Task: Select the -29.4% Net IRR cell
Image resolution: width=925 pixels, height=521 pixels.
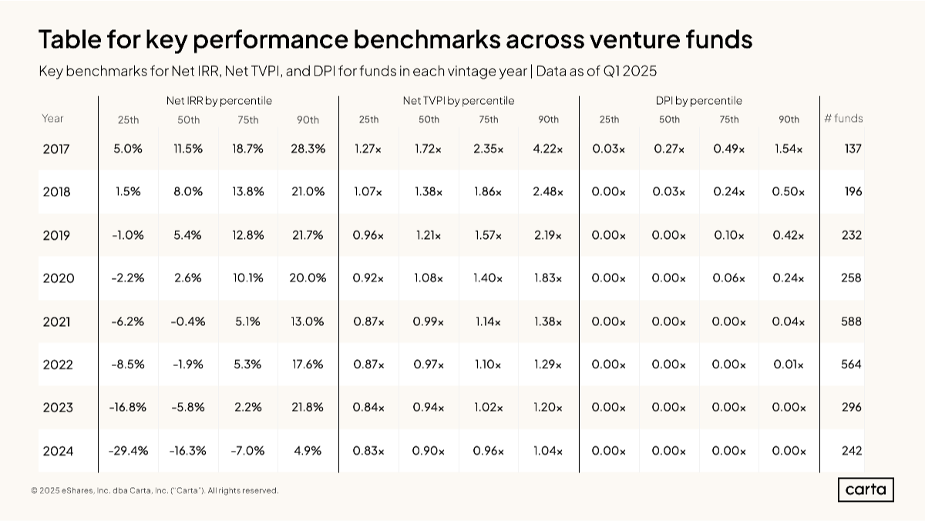Action: [128, 451]
